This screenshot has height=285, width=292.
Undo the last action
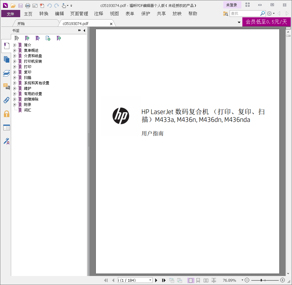[49, 6]
